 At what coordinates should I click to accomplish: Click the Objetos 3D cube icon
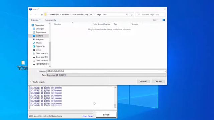(34, 46)
